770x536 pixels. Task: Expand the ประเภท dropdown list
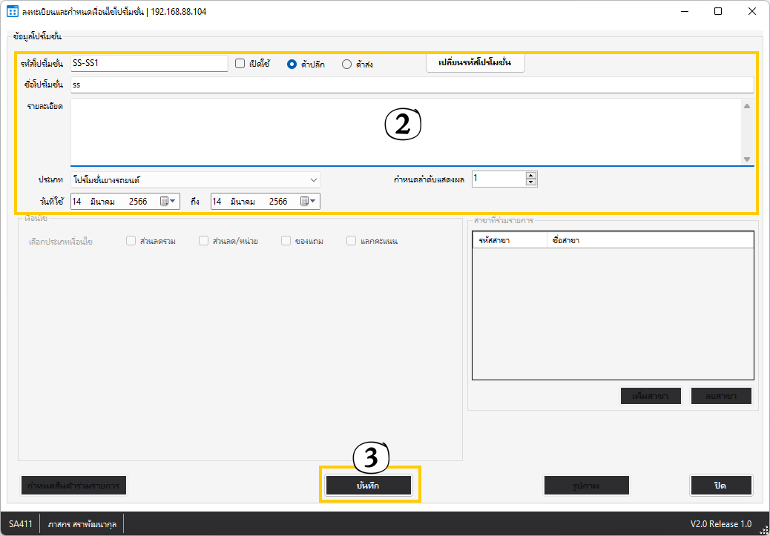coord(314,179)
